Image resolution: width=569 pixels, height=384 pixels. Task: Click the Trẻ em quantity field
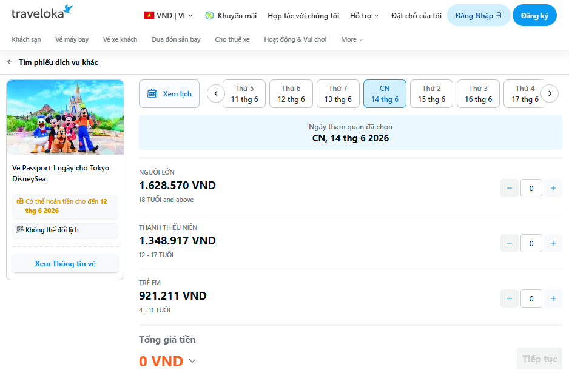[x=531, y=298]
